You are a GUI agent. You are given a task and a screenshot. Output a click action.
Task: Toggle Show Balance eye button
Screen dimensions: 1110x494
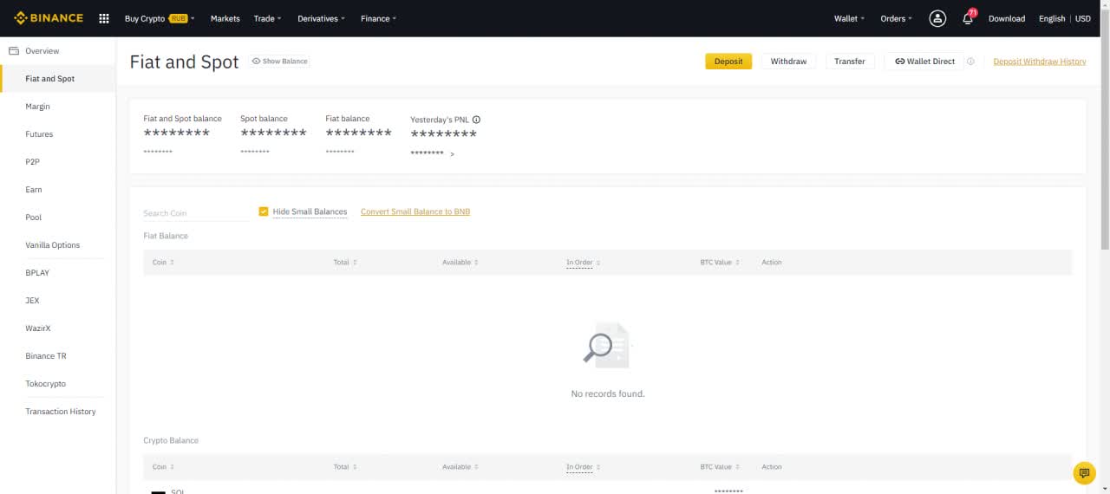click(280, 62)
